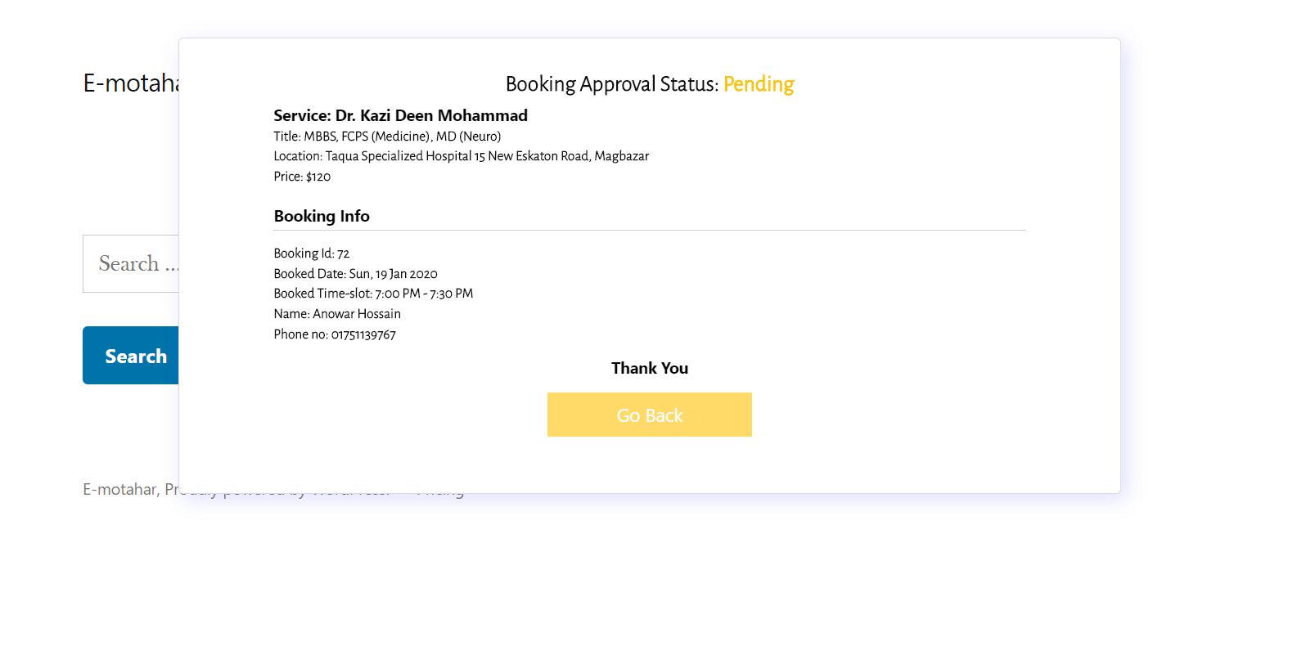The height and width of the screenshot is (646, 1293).
Task: Click the partially hidden Pricing footer link
Action: [x=440, y=496]
